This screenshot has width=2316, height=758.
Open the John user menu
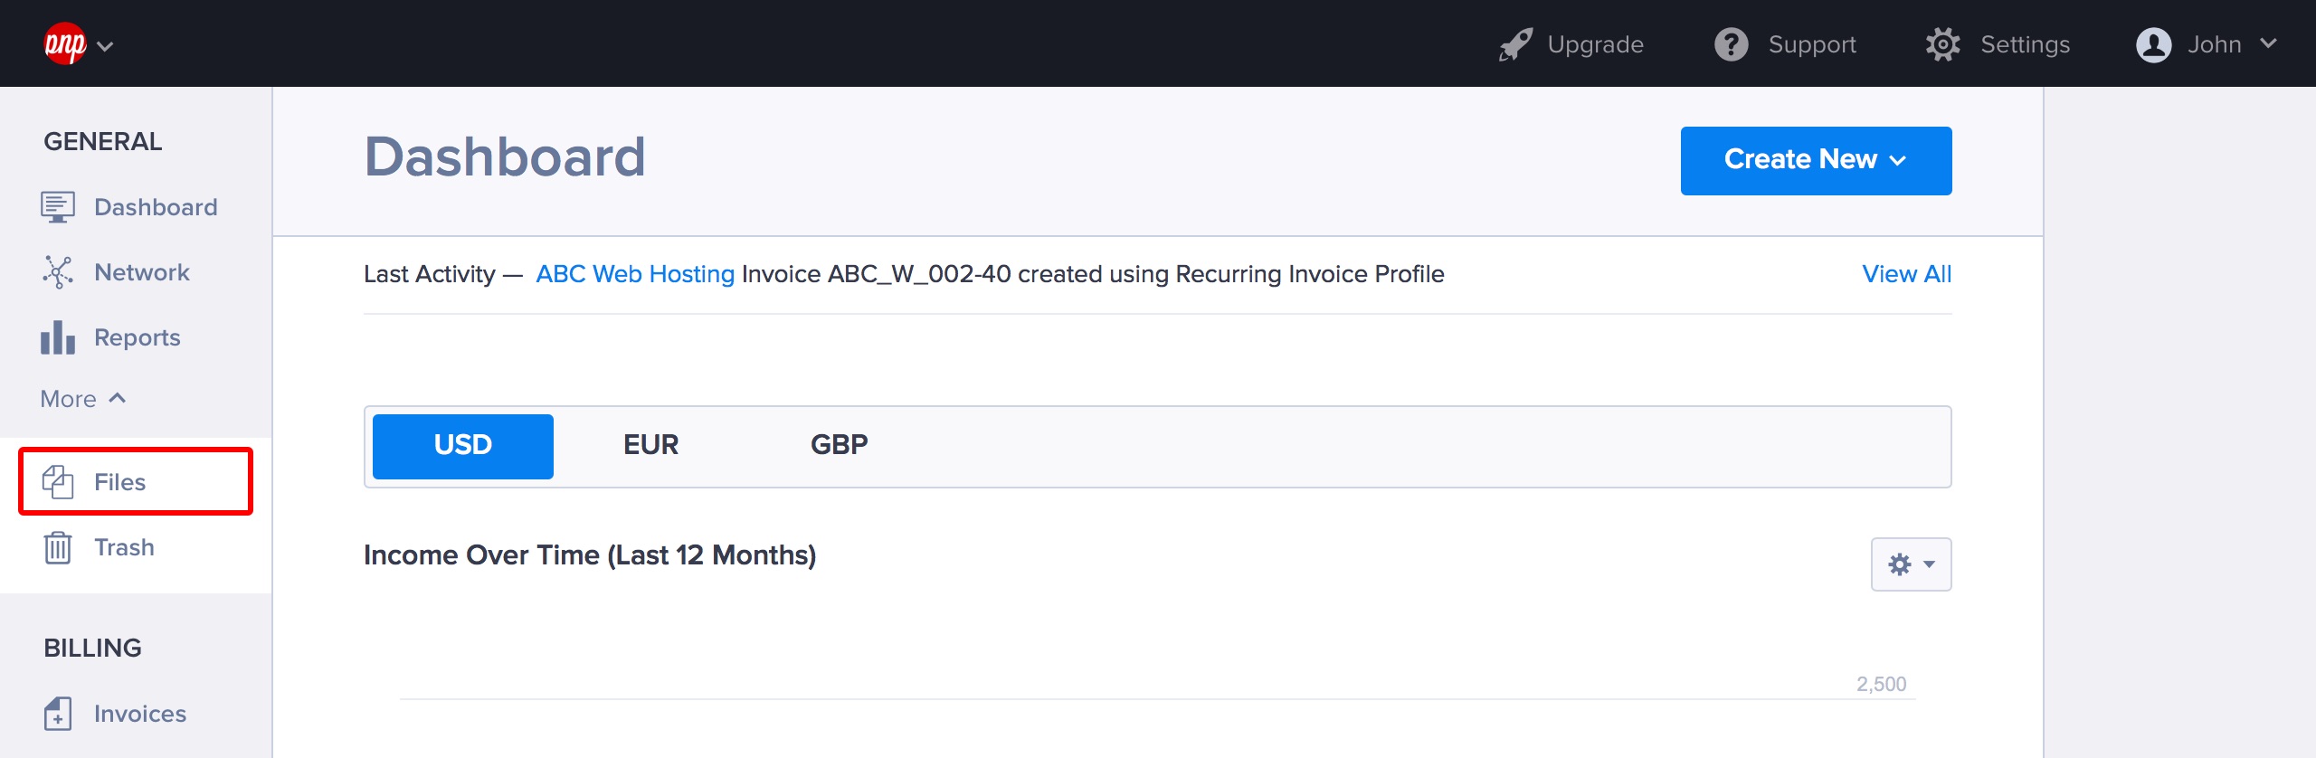pos(2207,44)
